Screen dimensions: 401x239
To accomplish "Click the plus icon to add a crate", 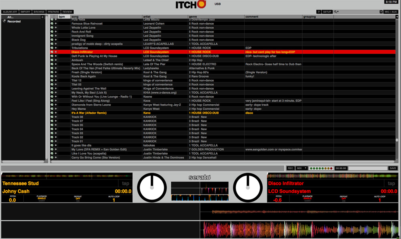I will [x=43, y=17].
